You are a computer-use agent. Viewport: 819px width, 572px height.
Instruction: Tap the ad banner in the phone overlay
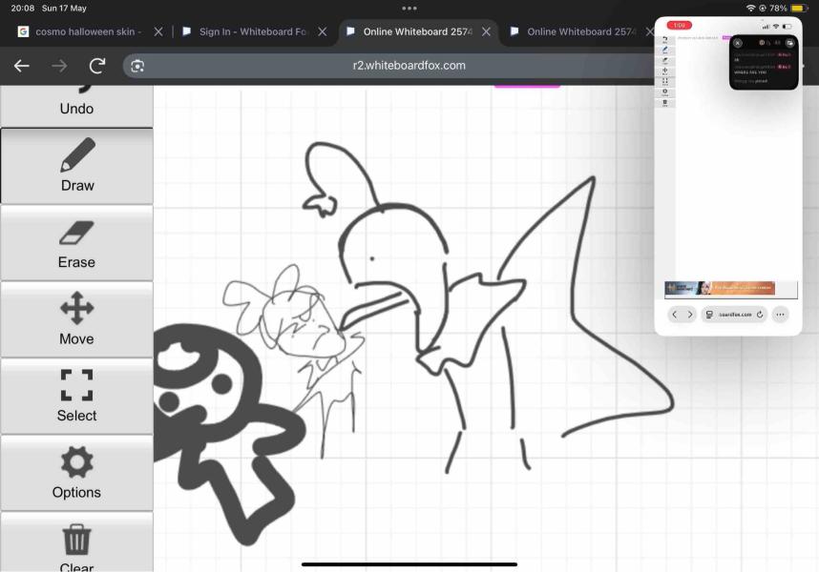point(720,288)
